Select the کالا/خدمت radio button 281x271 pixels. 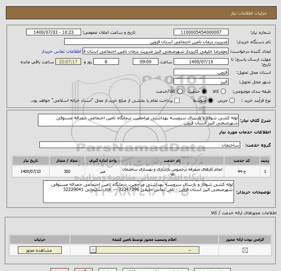point(180,91)
